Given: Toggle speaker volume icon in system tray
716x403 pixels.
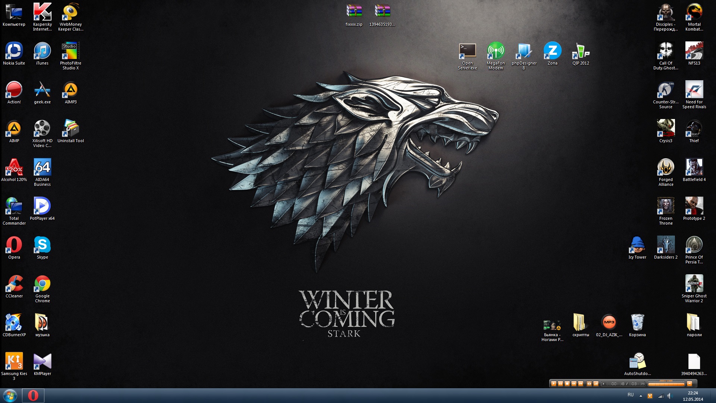Looking at the screenshot, I should pos(670,396).
